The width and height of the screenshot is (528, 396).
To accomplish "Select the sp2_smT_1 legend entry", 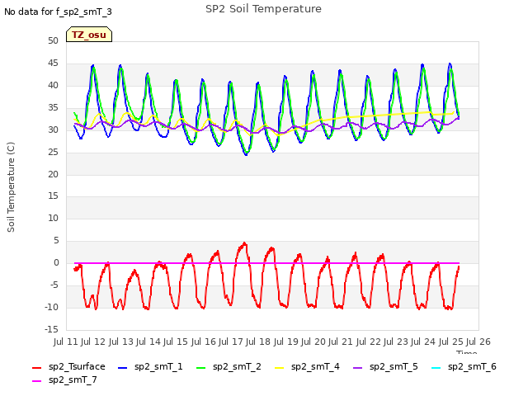I will [x=150, y=366].
